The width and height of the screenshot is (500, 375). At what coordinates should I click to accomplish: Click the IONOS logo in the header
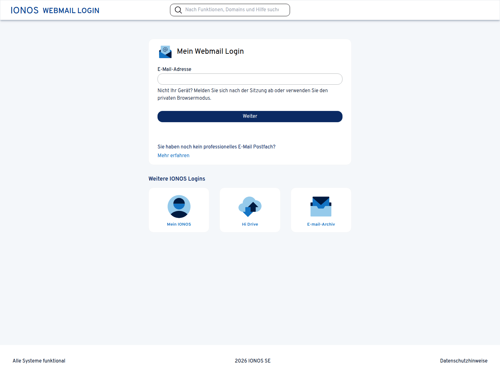coord(25,10)
